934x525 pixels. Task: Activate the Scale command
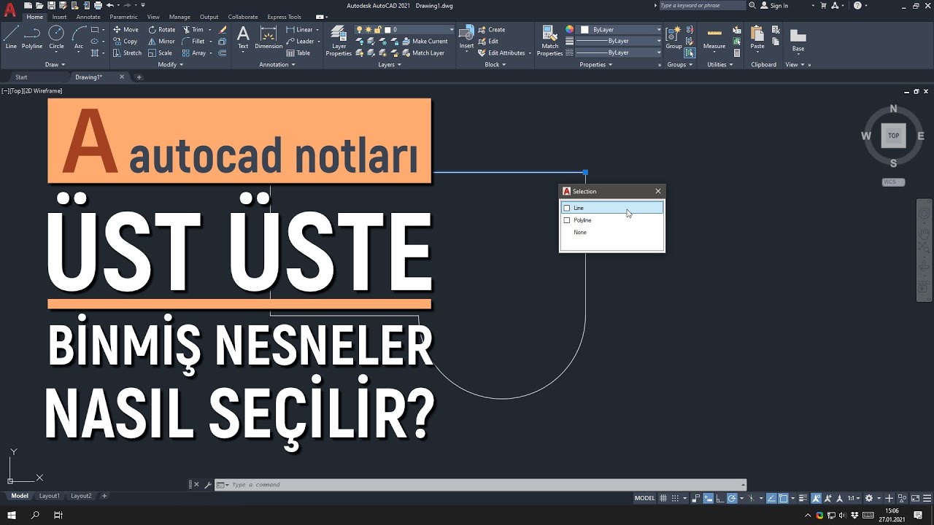161,53
